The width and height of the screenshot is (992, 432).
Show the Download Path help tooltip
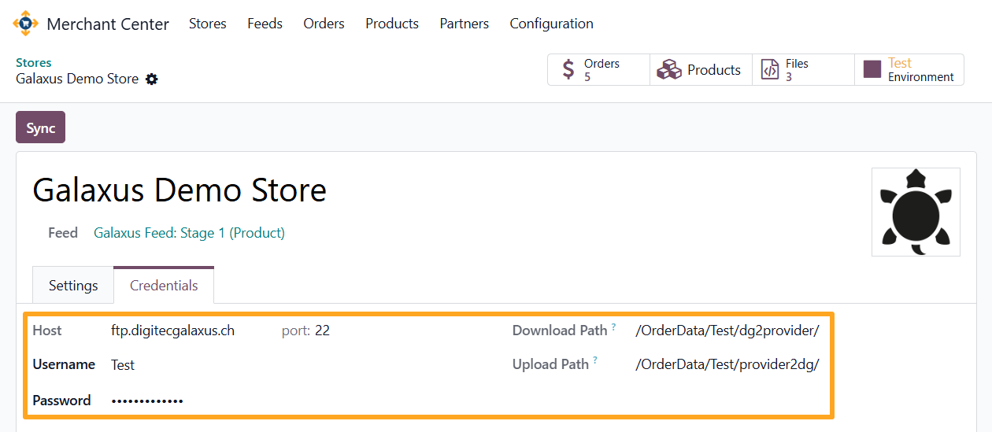pos(613,327)
